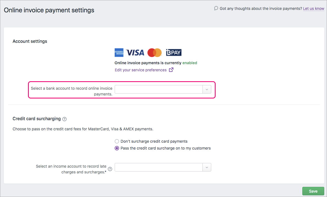Click the green enabled status text
The image size is (327, 197).
190,63
